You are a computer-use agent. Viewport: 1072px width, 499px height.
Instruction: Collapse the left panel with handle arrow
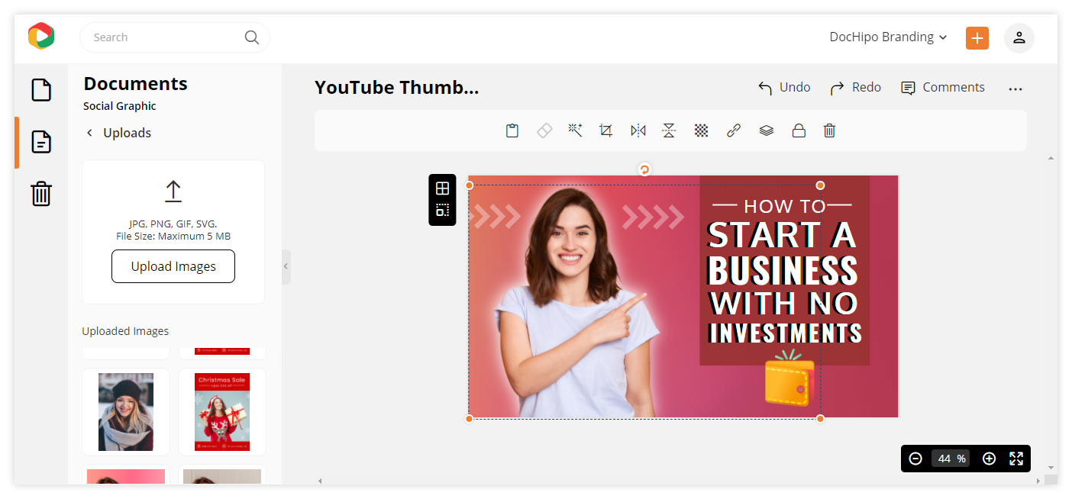(286, 266)
